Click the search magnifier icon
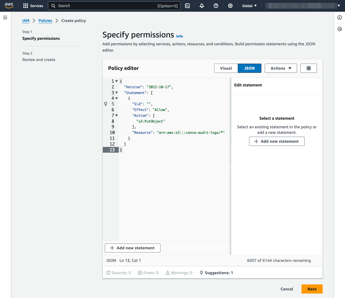The width and height of the screenshot is (345, 298). click(x=53, y=6)
